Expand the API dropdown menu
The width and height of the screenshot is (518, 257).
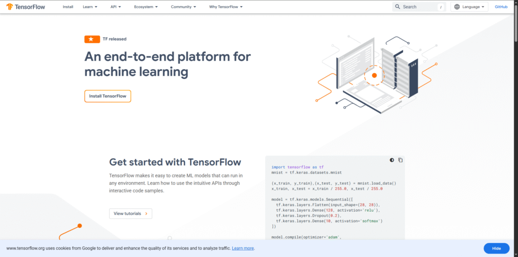tap(116, 7)
